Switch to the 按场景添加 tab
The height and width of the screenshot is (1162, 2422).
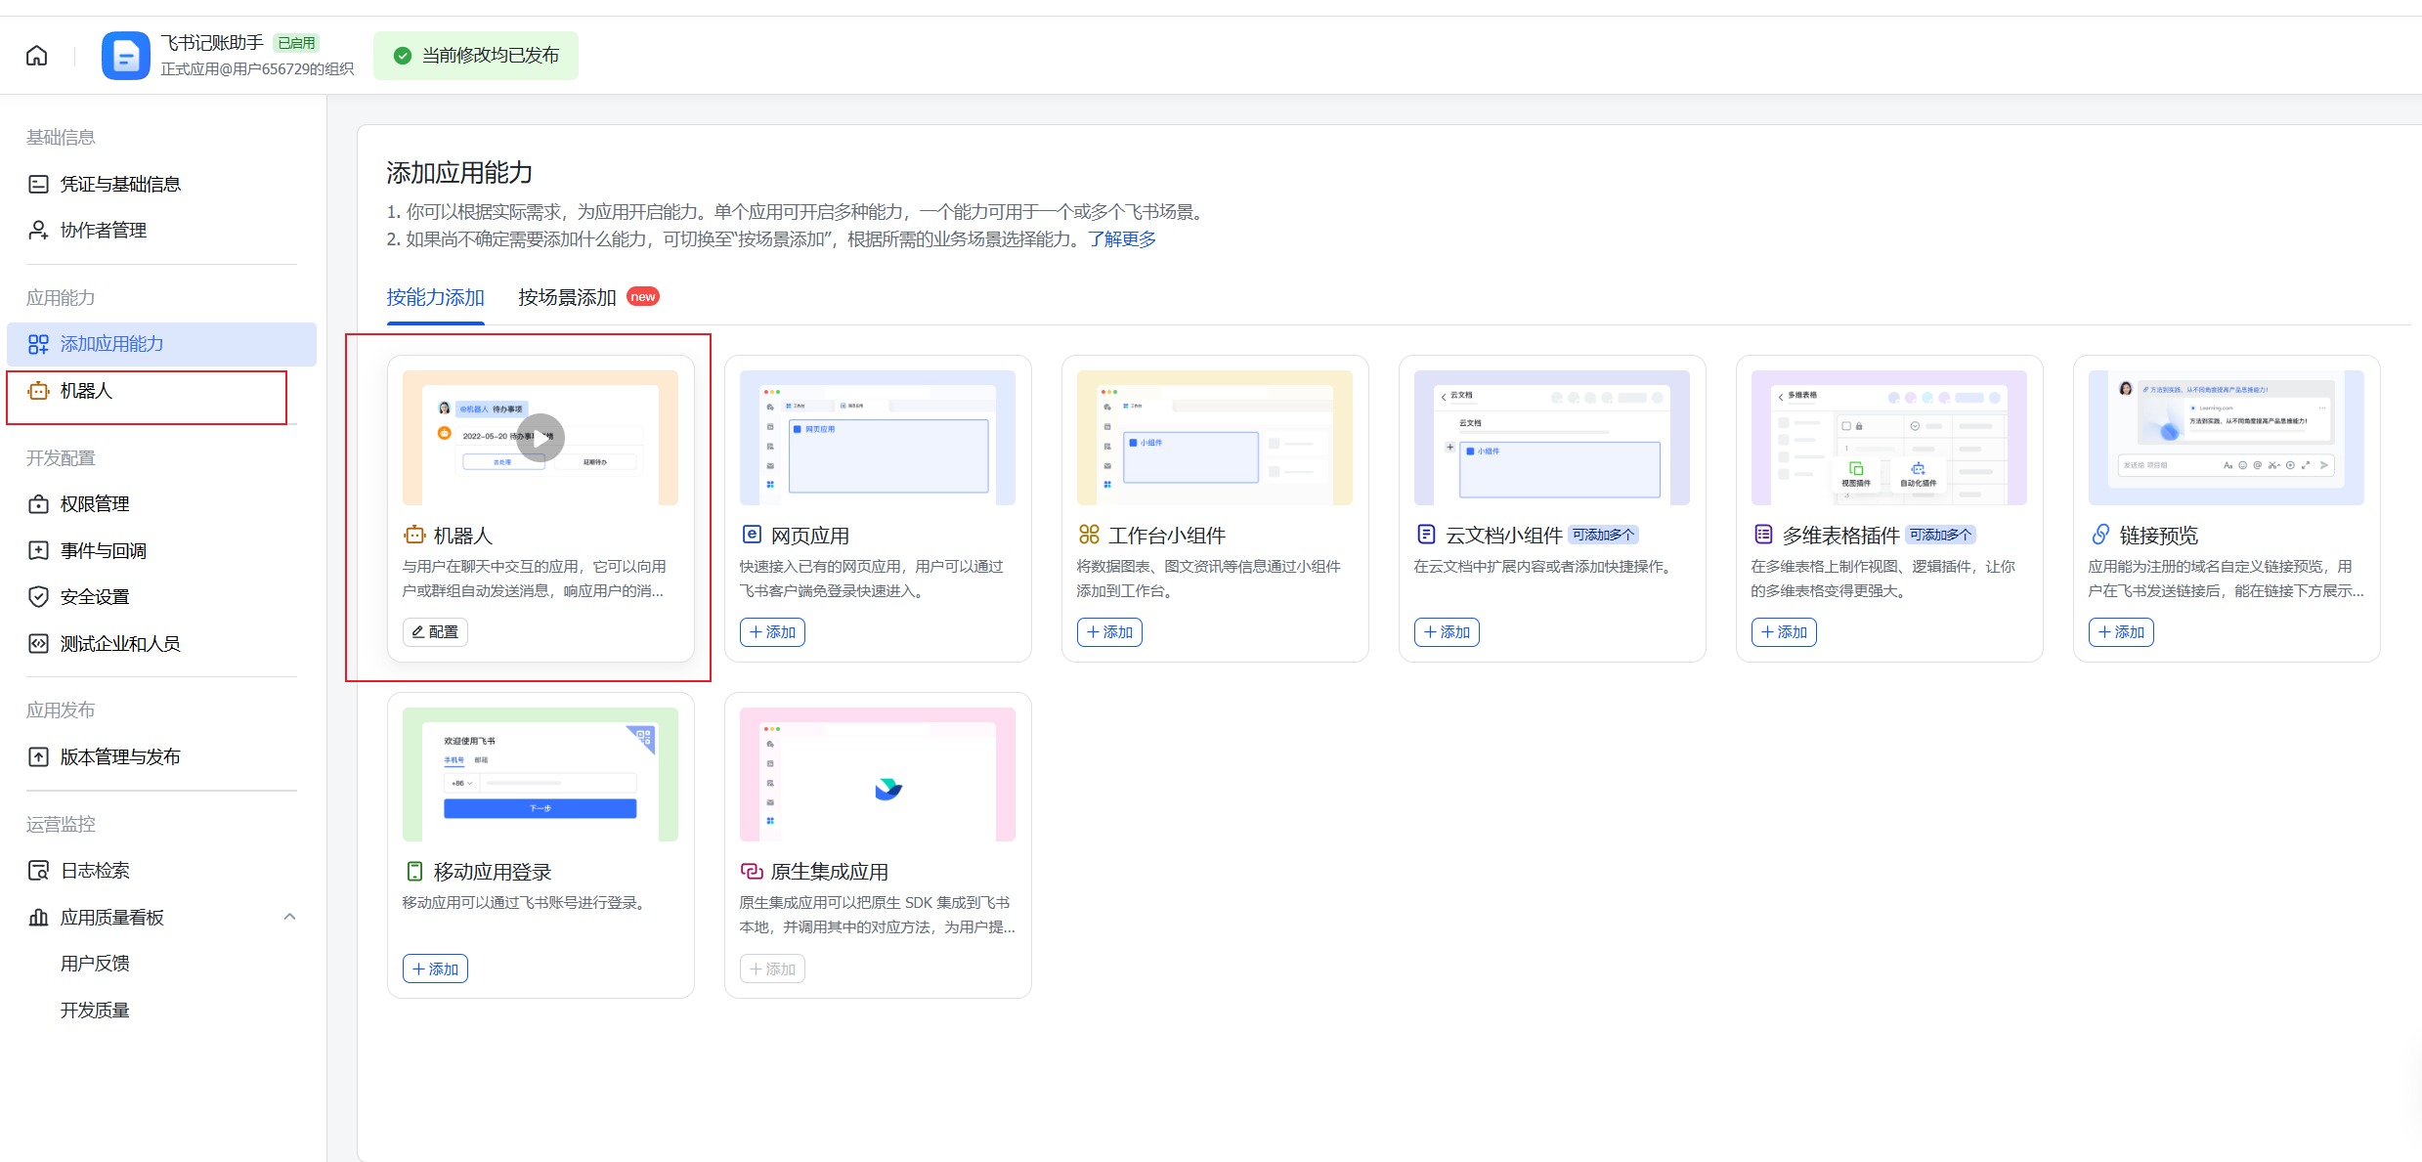[567, 297]
